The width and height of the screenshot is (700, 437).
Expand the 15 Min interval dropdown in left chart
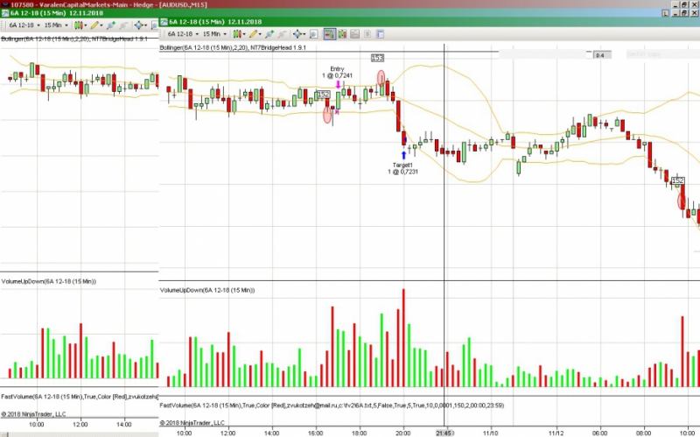tap(56, 25)
